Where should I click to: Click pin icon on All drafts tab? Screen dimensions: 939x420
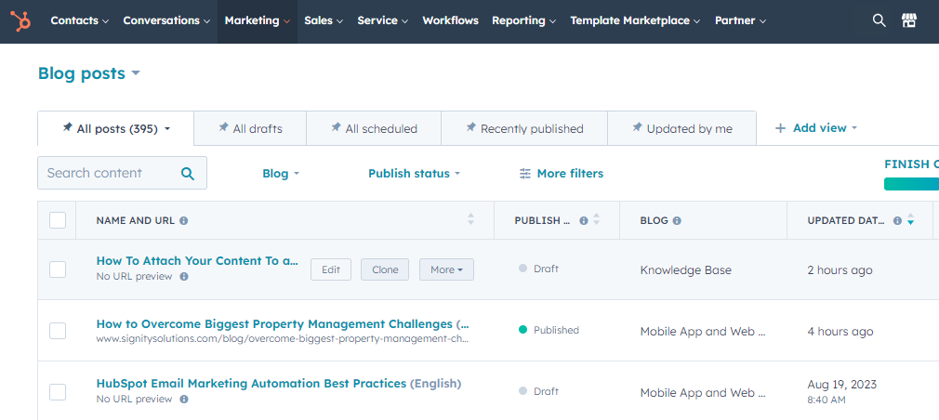[x=223, y=127]
